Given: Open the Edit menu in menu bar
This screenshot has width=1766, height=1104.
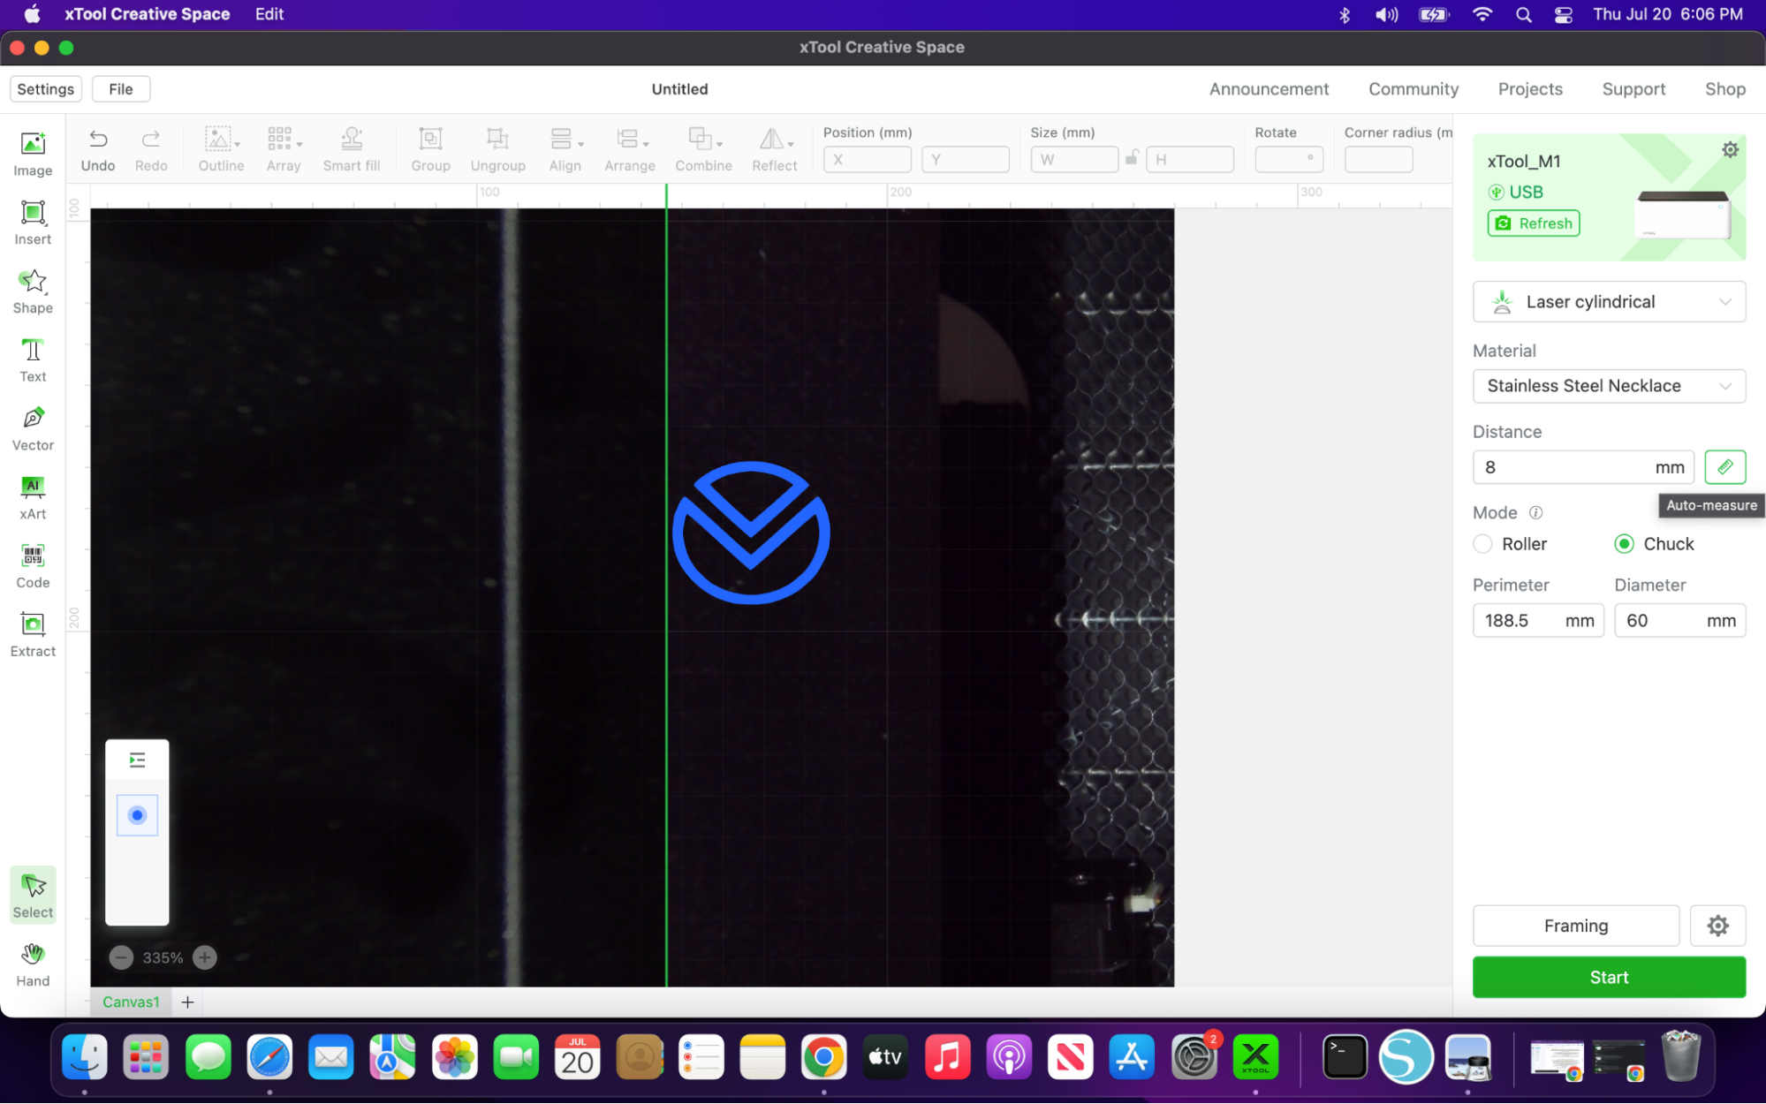Looking at the screenshot, I should (269, 14).
